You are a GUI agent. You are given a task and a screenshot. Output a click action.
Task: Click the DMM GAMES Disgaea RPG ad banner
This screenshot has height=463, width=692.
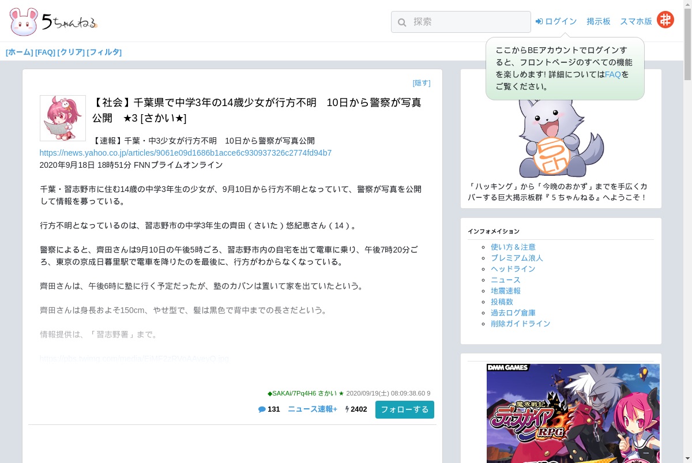coord(573,413)
